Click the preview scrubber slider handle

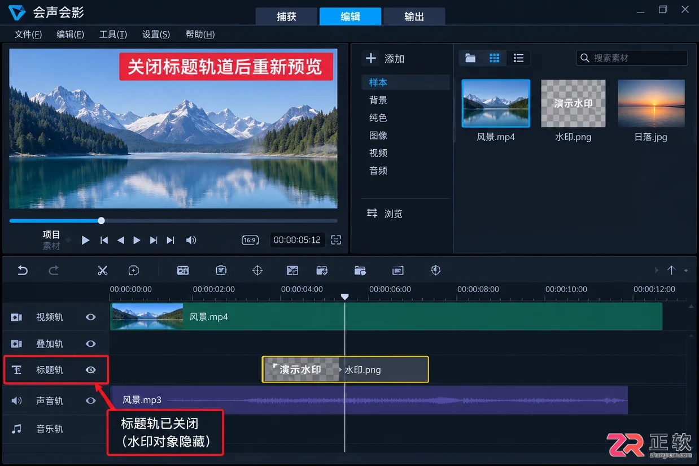click(x=101, y=221)
